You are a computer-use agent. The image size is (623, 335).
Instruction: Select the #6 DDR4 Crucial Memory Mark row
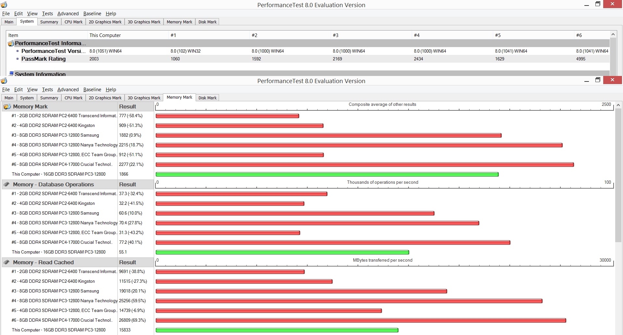click(77, 164)
